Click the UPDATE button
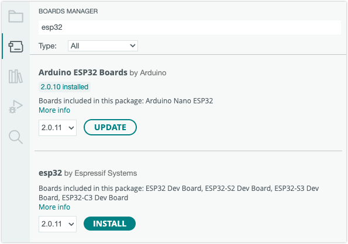 (x=110, y=127)
